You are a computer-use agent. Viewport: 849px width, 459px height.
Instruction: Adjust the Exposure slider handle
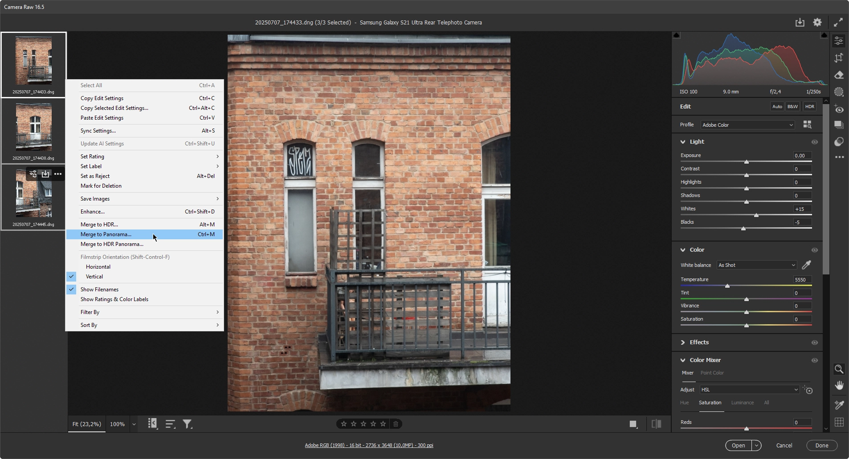coord(747,162)
